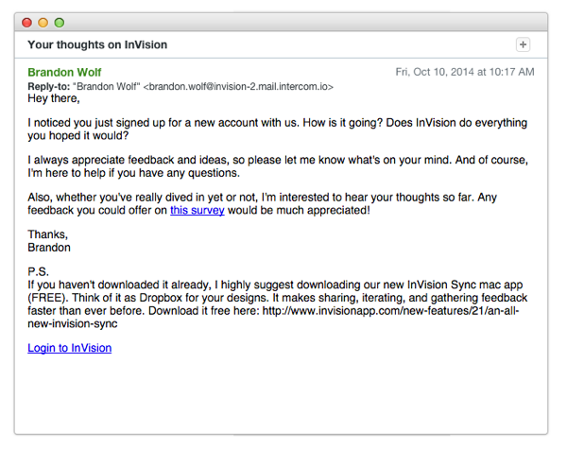Click sender name Brandon Wolf
This screenshot has height=450, width=567.
point(64,73)
